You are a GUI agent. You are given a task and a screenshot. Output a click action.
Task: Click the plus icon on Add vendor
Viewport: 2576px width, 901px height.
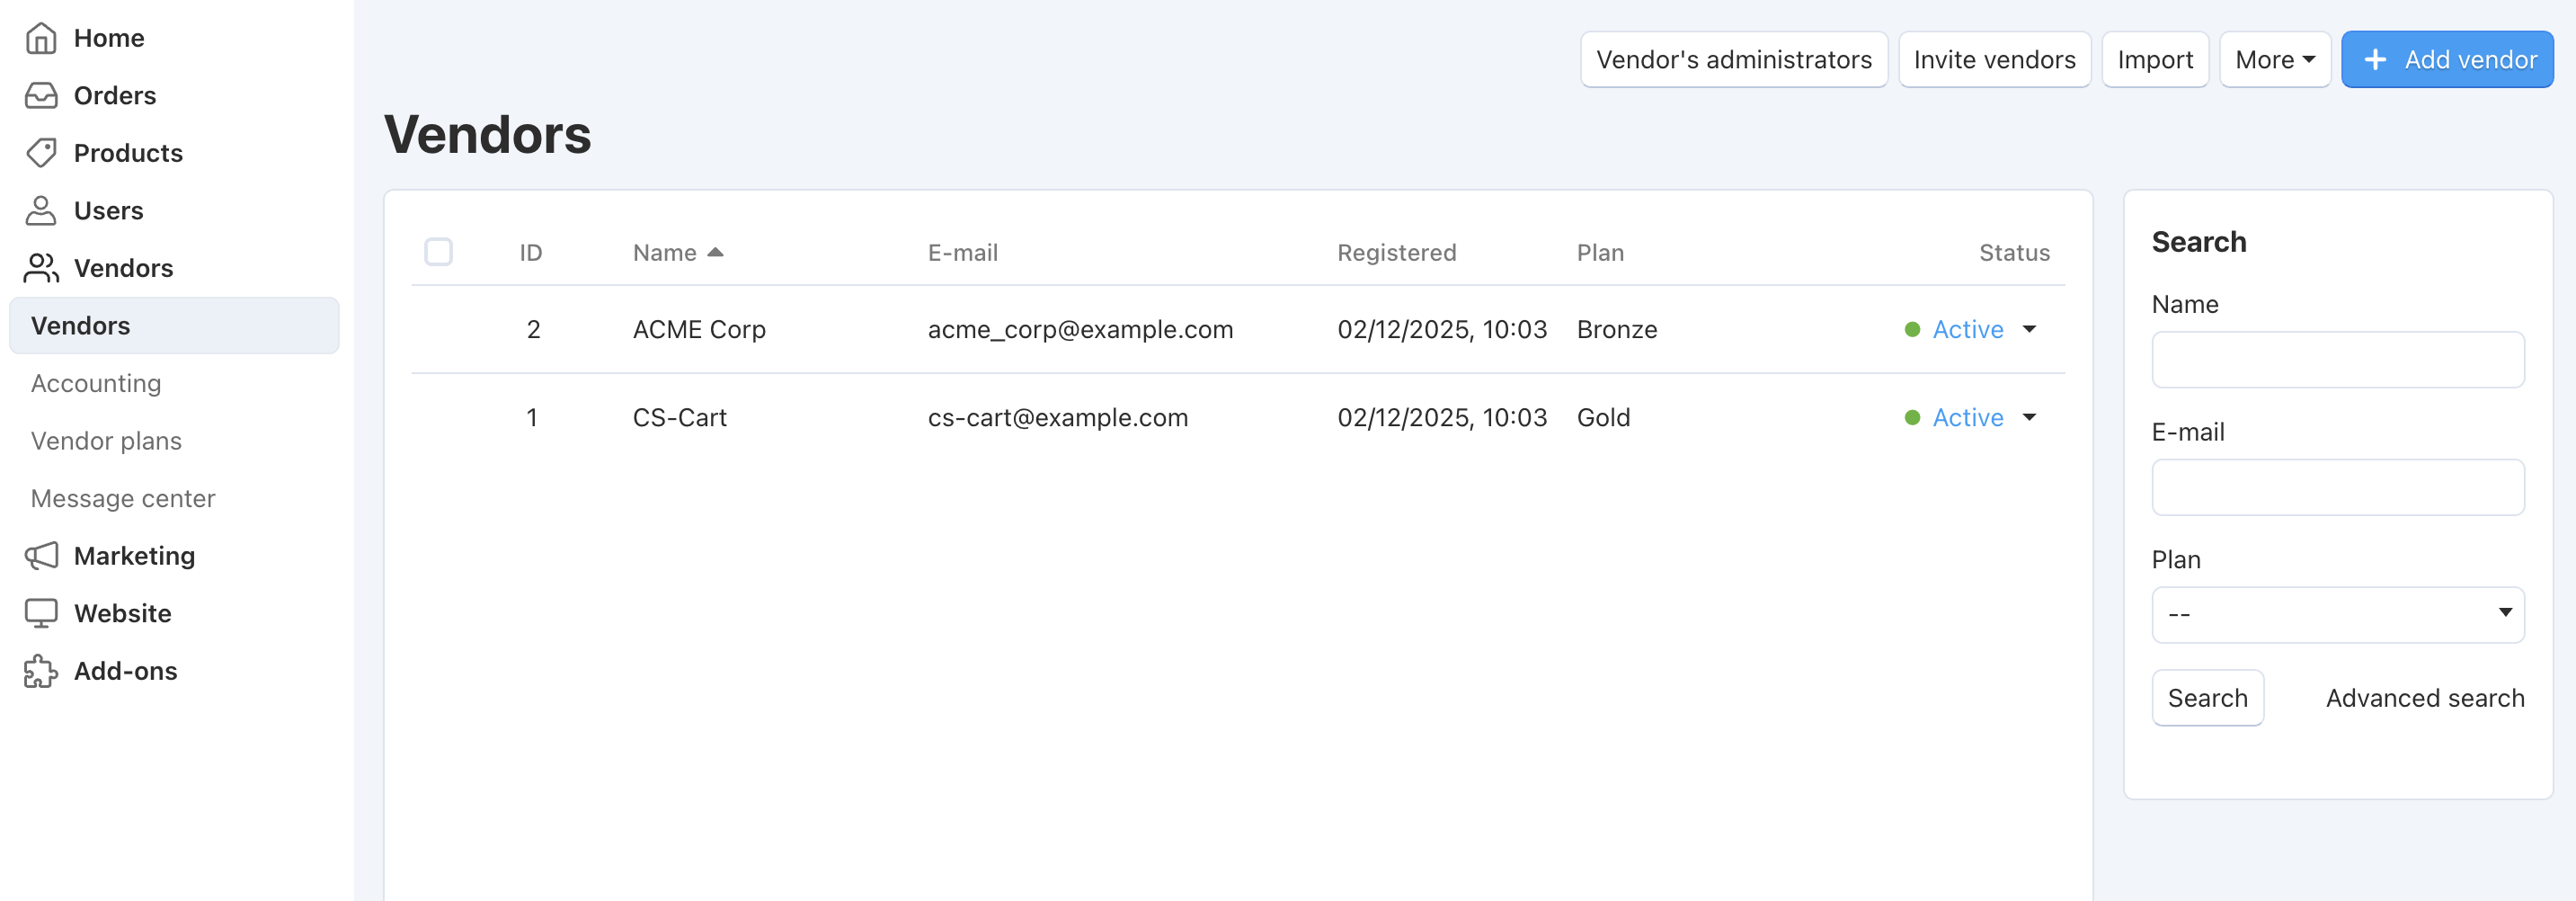click(x=2375, y=60)
